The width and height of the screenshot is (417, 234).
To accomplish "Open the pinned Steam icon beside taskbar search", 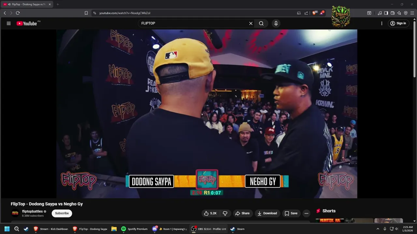I will 26,229.
